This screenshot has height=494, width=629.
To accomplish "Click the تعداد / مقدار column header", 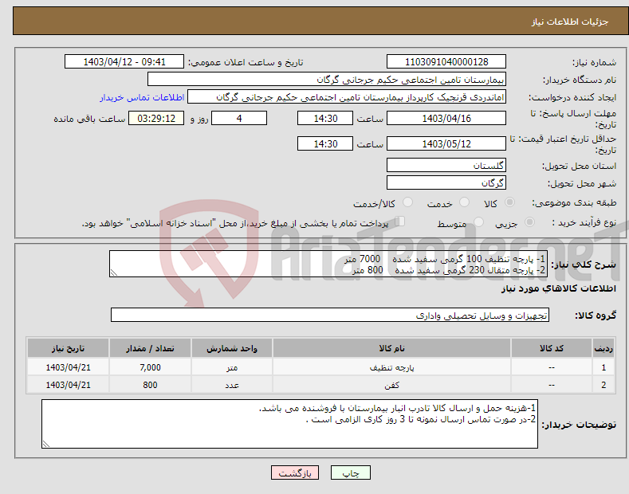I will click(150, 348).
